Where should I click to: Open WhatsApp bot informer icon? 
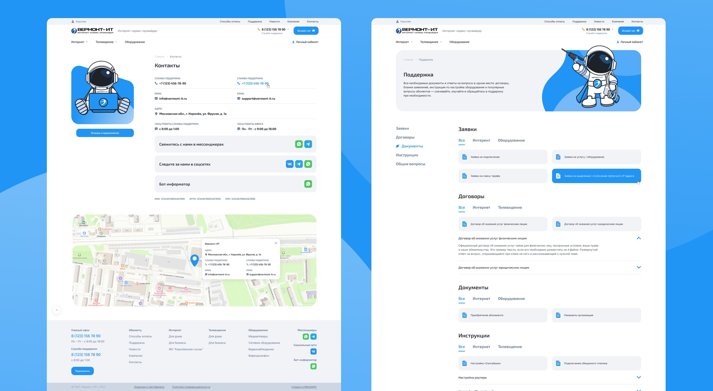click(x=308, y=184)
